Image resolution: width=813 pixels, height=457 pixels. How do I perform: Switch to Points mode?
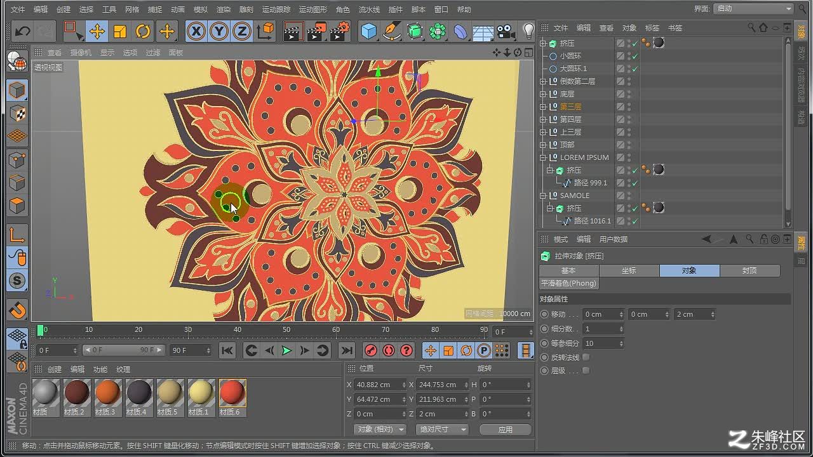pyautogui.click(x=17, y=159)
